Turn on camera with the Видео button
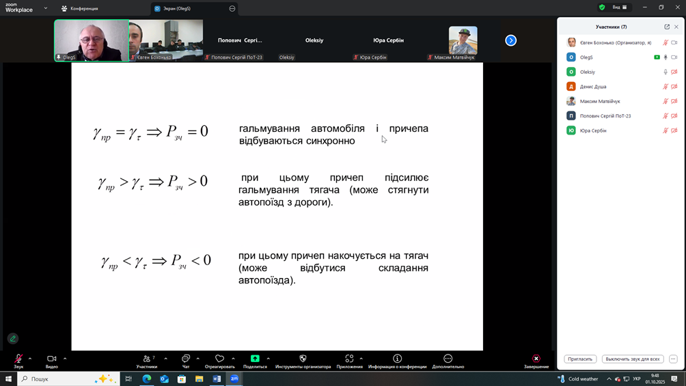The image size is (686, 386). [x=51, y=359]
